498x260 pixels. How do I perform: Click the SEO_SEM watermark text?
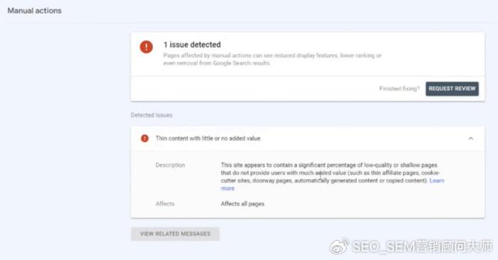(x=422, y=247)
